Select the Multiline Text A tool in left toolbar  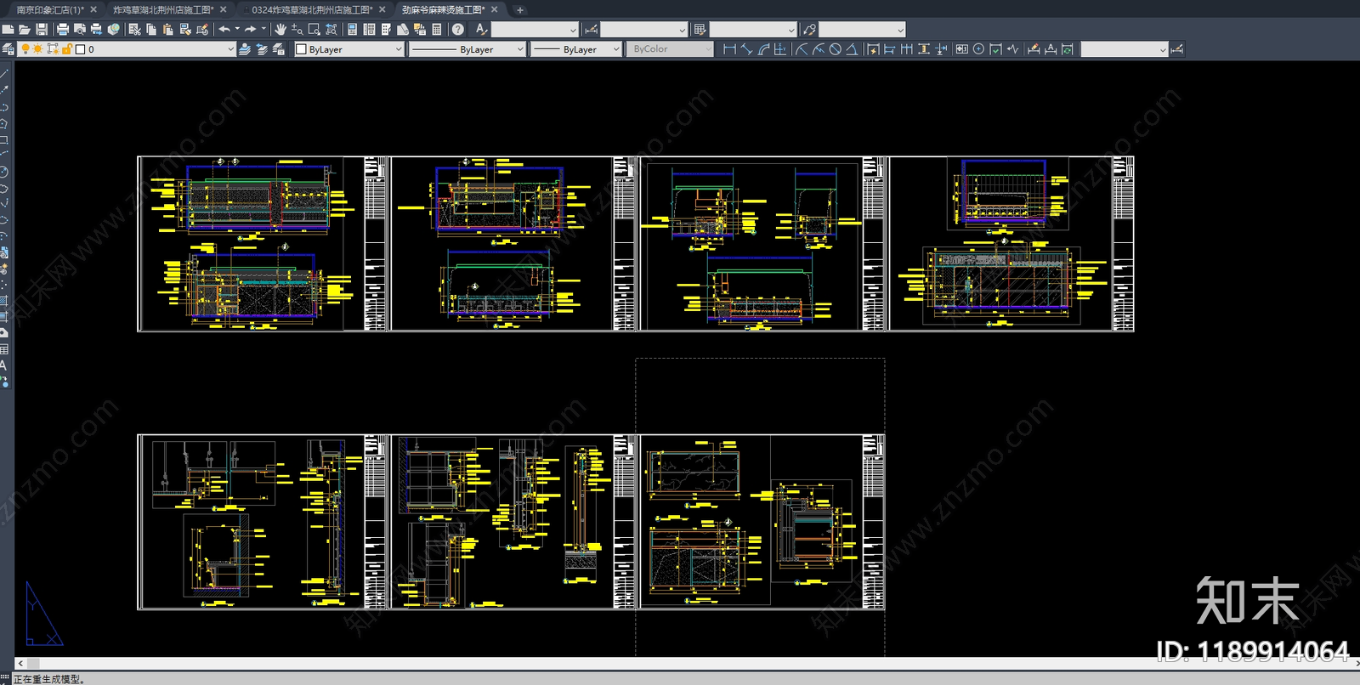(4, 365)
